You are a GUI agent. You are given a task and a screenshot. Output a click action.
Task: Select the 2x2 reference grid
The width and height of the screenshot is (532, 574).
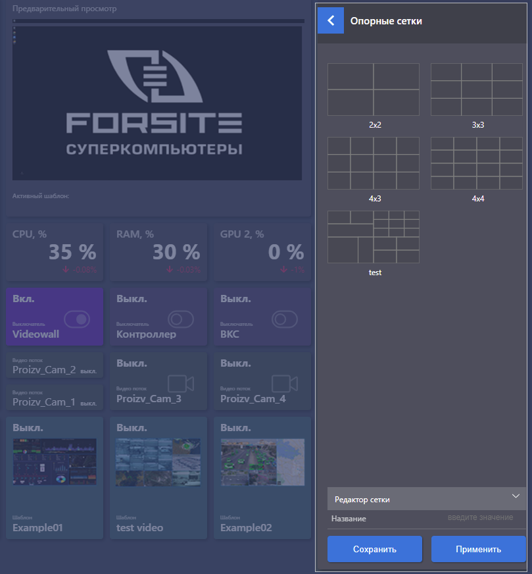pos(374,90)
